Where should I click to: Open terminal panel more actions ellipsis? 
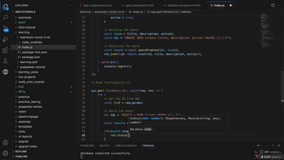click(x=267, y=145)
